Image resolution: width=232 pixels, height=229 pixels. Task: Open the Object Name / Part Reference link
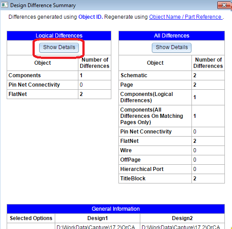186,17
